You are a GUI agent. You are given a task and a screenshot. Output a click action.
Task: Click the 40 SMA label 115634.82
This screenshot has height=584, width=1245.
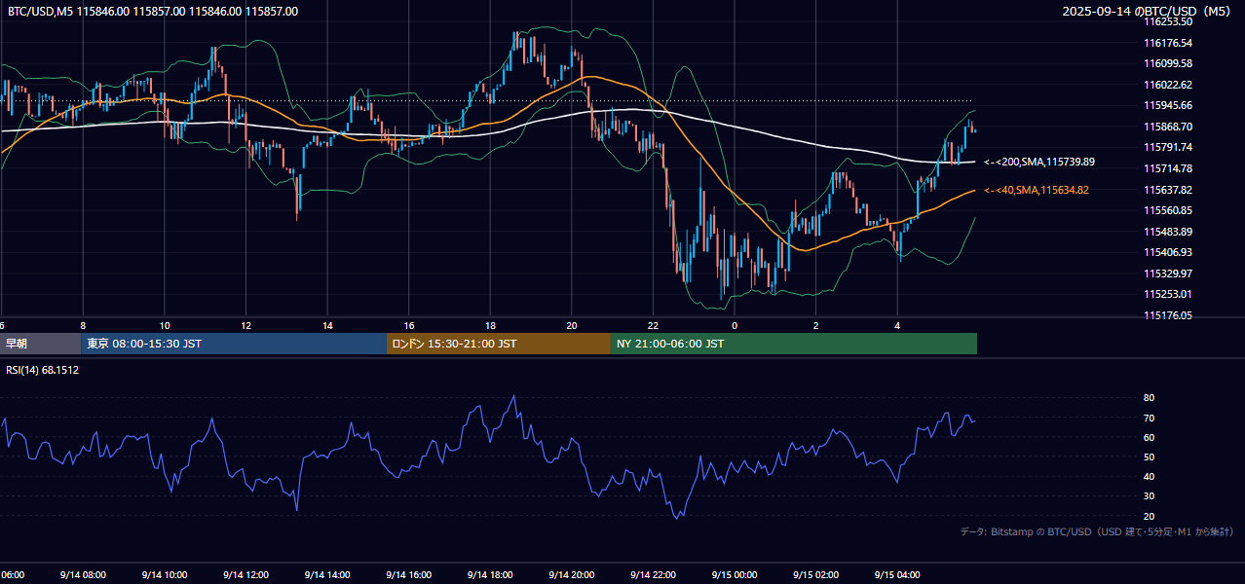pos(1037,190)
